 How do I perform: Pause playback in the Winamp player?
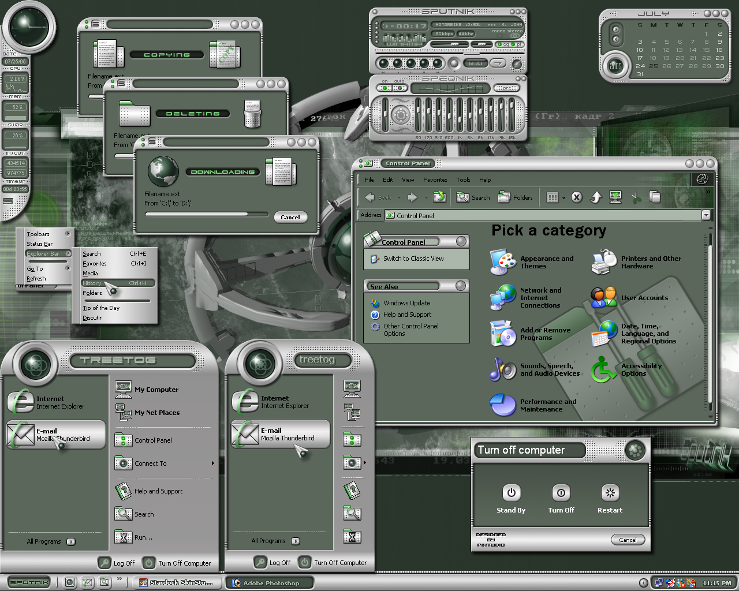click(x=411, y=63)
